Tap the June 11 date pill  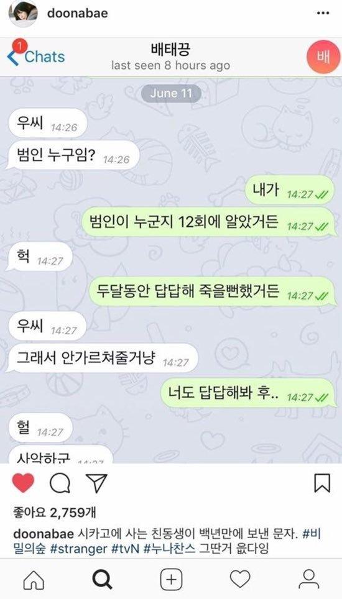pos(171,93)
